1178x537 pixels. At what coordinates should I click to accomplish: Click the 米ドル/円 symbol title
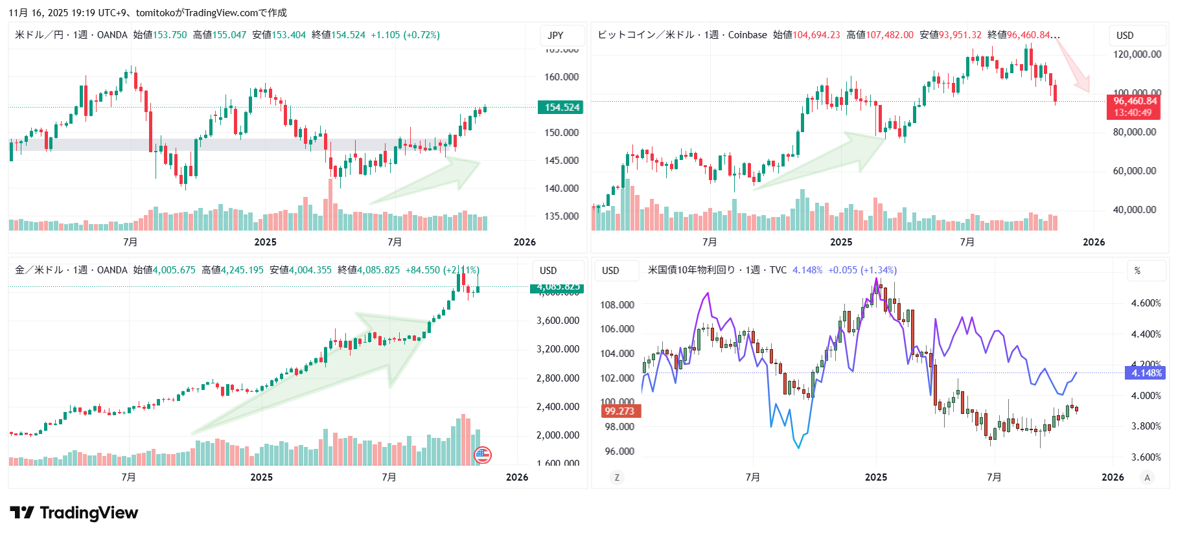coord(39,35)
